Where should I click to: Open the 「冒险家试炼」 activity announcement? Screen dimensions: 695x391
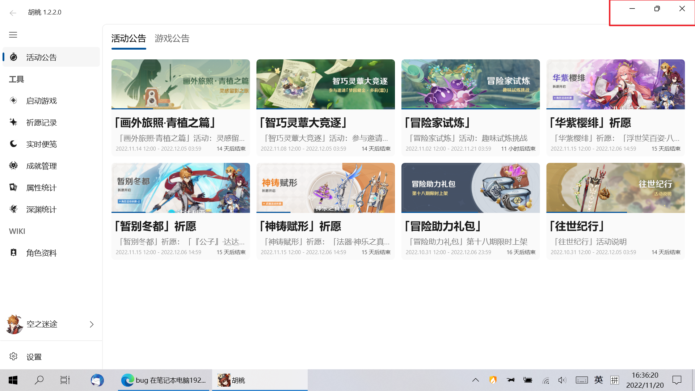click(470, 108)
